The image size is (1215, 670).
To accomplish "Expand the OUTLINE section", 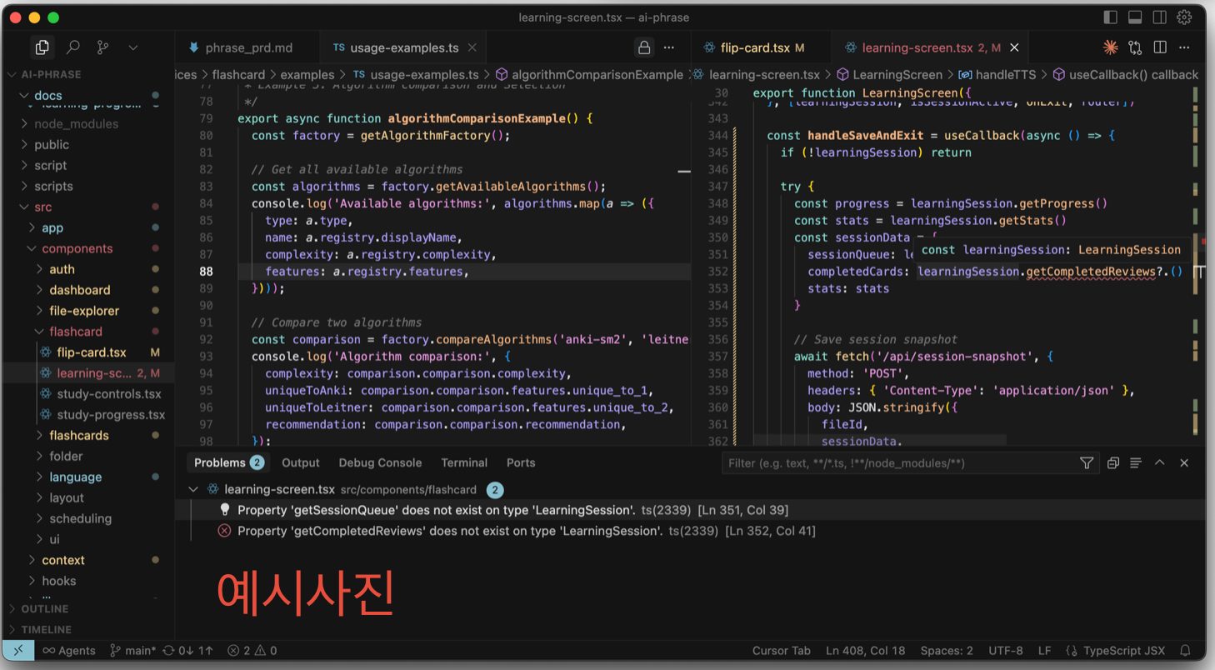I will [x=45, y=609].
